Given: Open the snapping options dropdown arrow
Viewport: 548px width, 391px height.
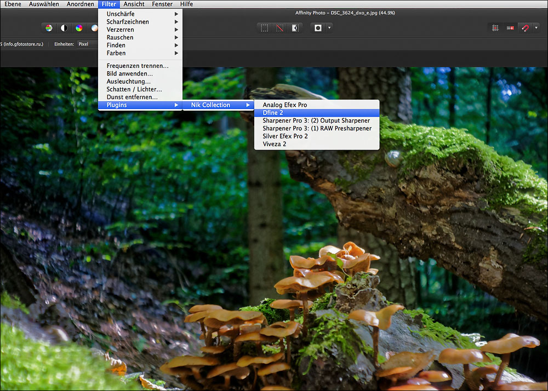Looking at the screenshot, I should pos(536,28).
